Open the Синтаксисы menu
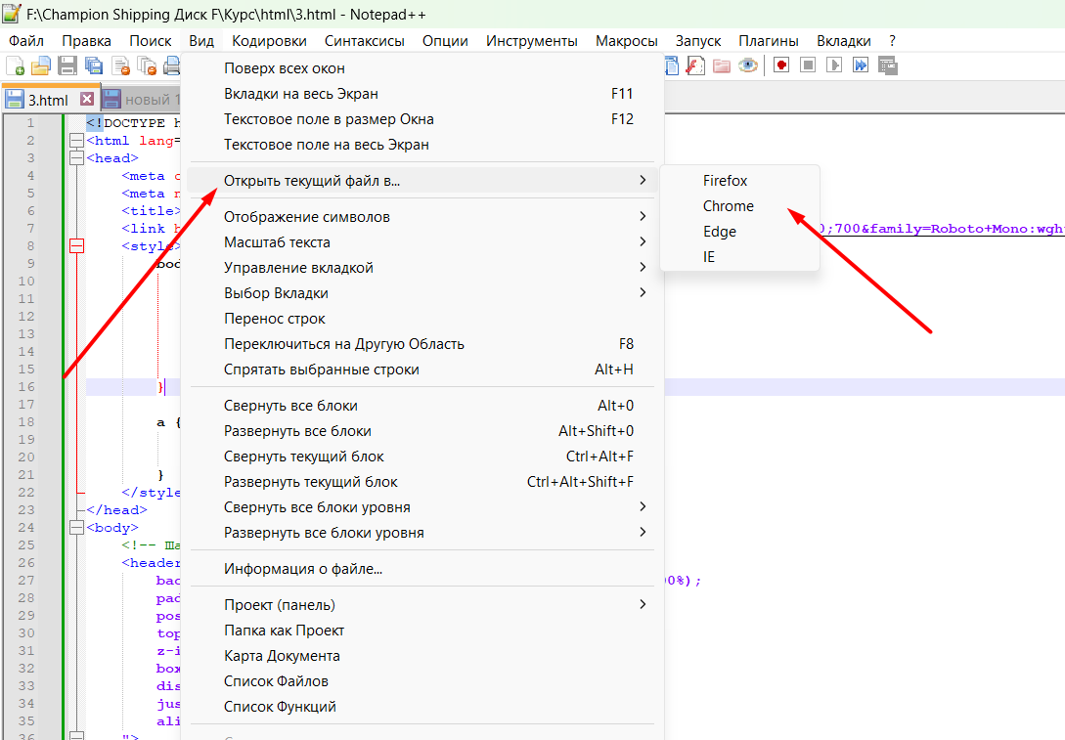Viewport: 1065px width, 740px height. click(x=364, y=41)
